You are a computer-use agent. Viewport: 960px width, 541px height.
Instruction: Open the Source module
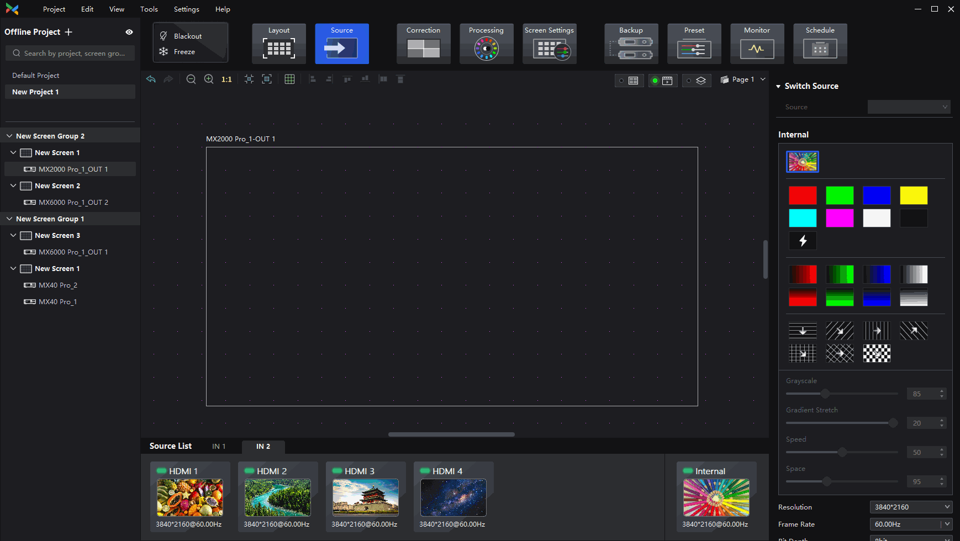[342, 44]
